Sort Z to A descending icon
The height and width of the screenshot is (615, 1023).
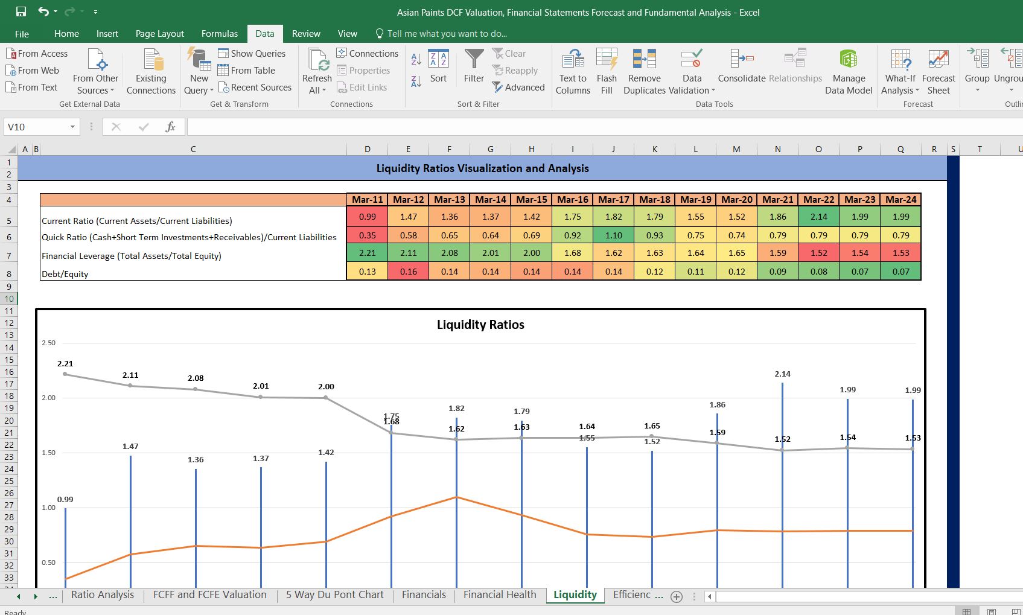click(x=416, y=81)
